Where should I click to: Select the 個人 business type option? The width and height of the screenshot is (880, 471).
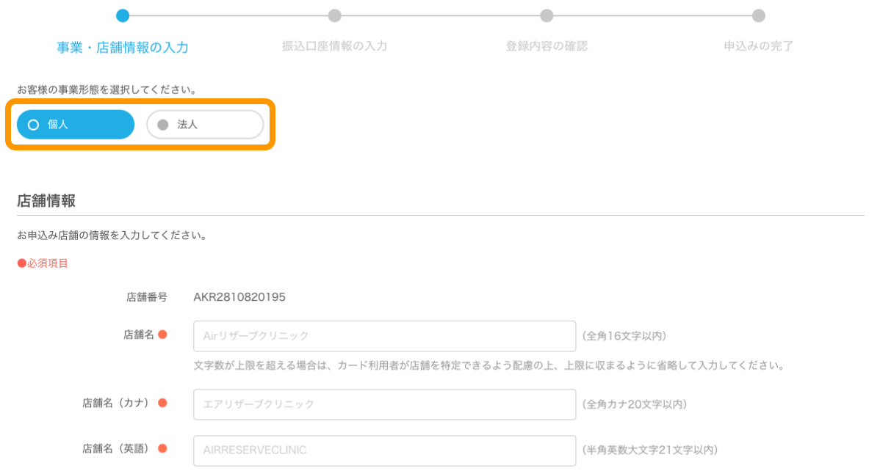point(75,125)
